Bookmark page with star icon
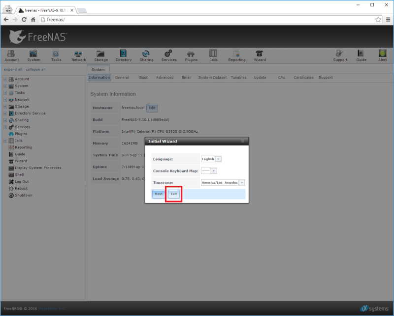 click(x=378, y=20)
